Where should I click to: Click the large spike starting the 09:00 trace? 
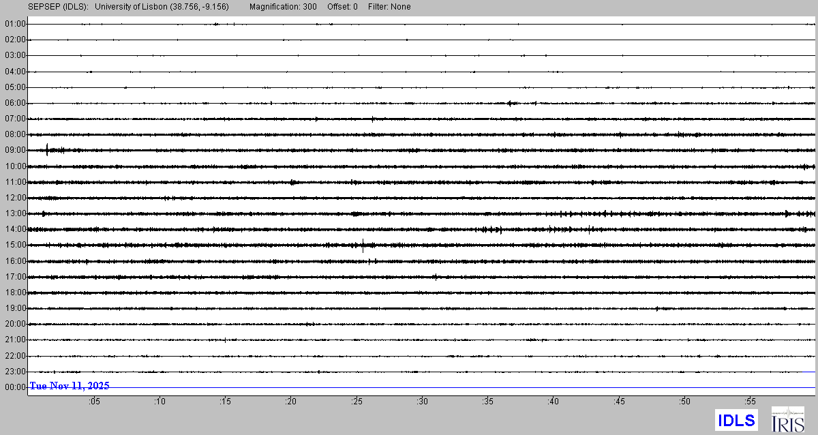pos(46,150)
